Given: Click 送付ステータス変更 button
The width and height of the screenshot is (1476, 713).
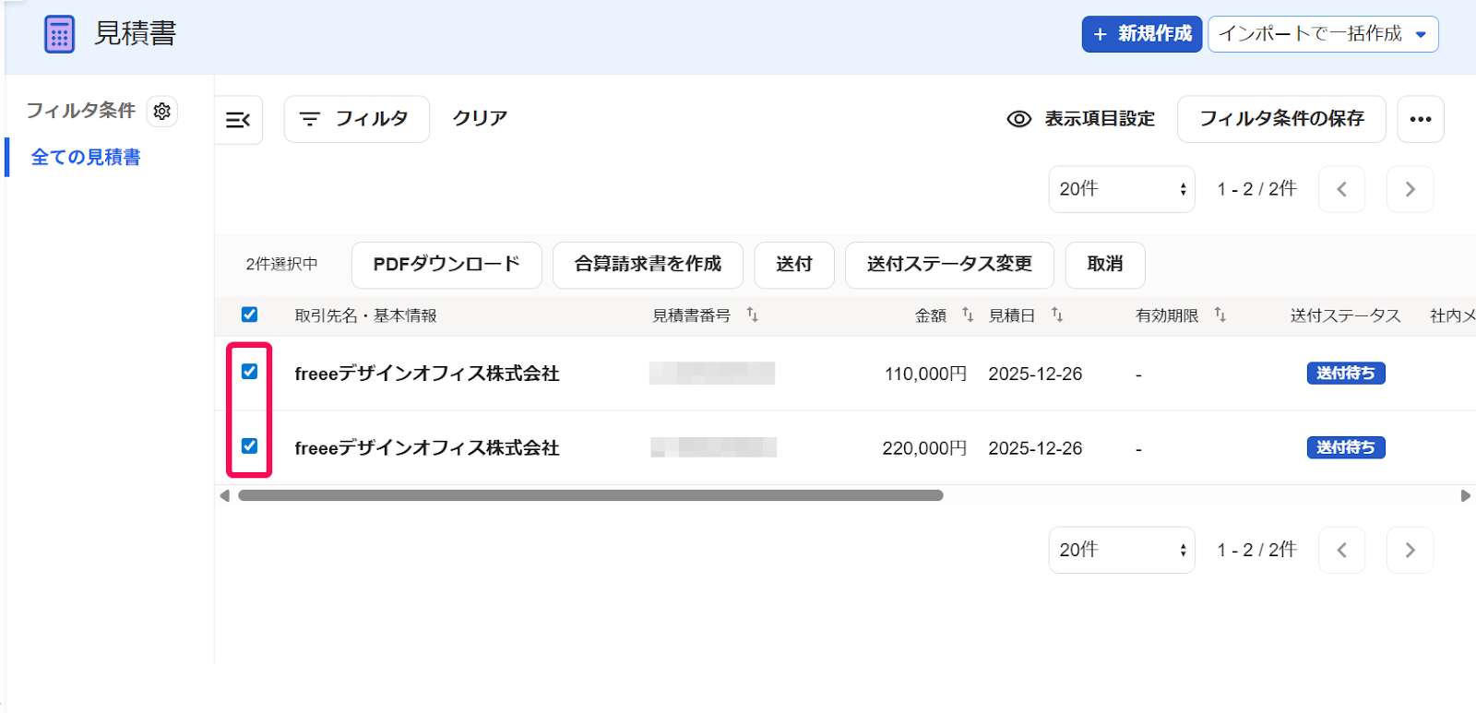Looking at the screenshot, I should [x=949, y=265].
